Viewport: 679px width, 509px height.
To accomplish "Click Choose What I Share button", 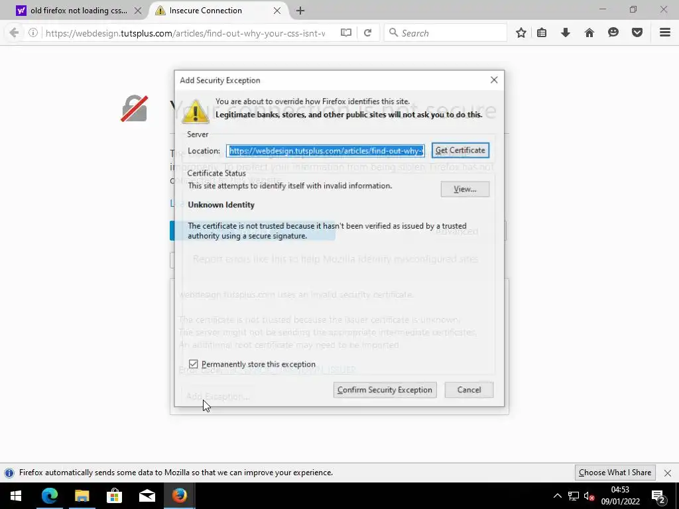I will point(615,473).
